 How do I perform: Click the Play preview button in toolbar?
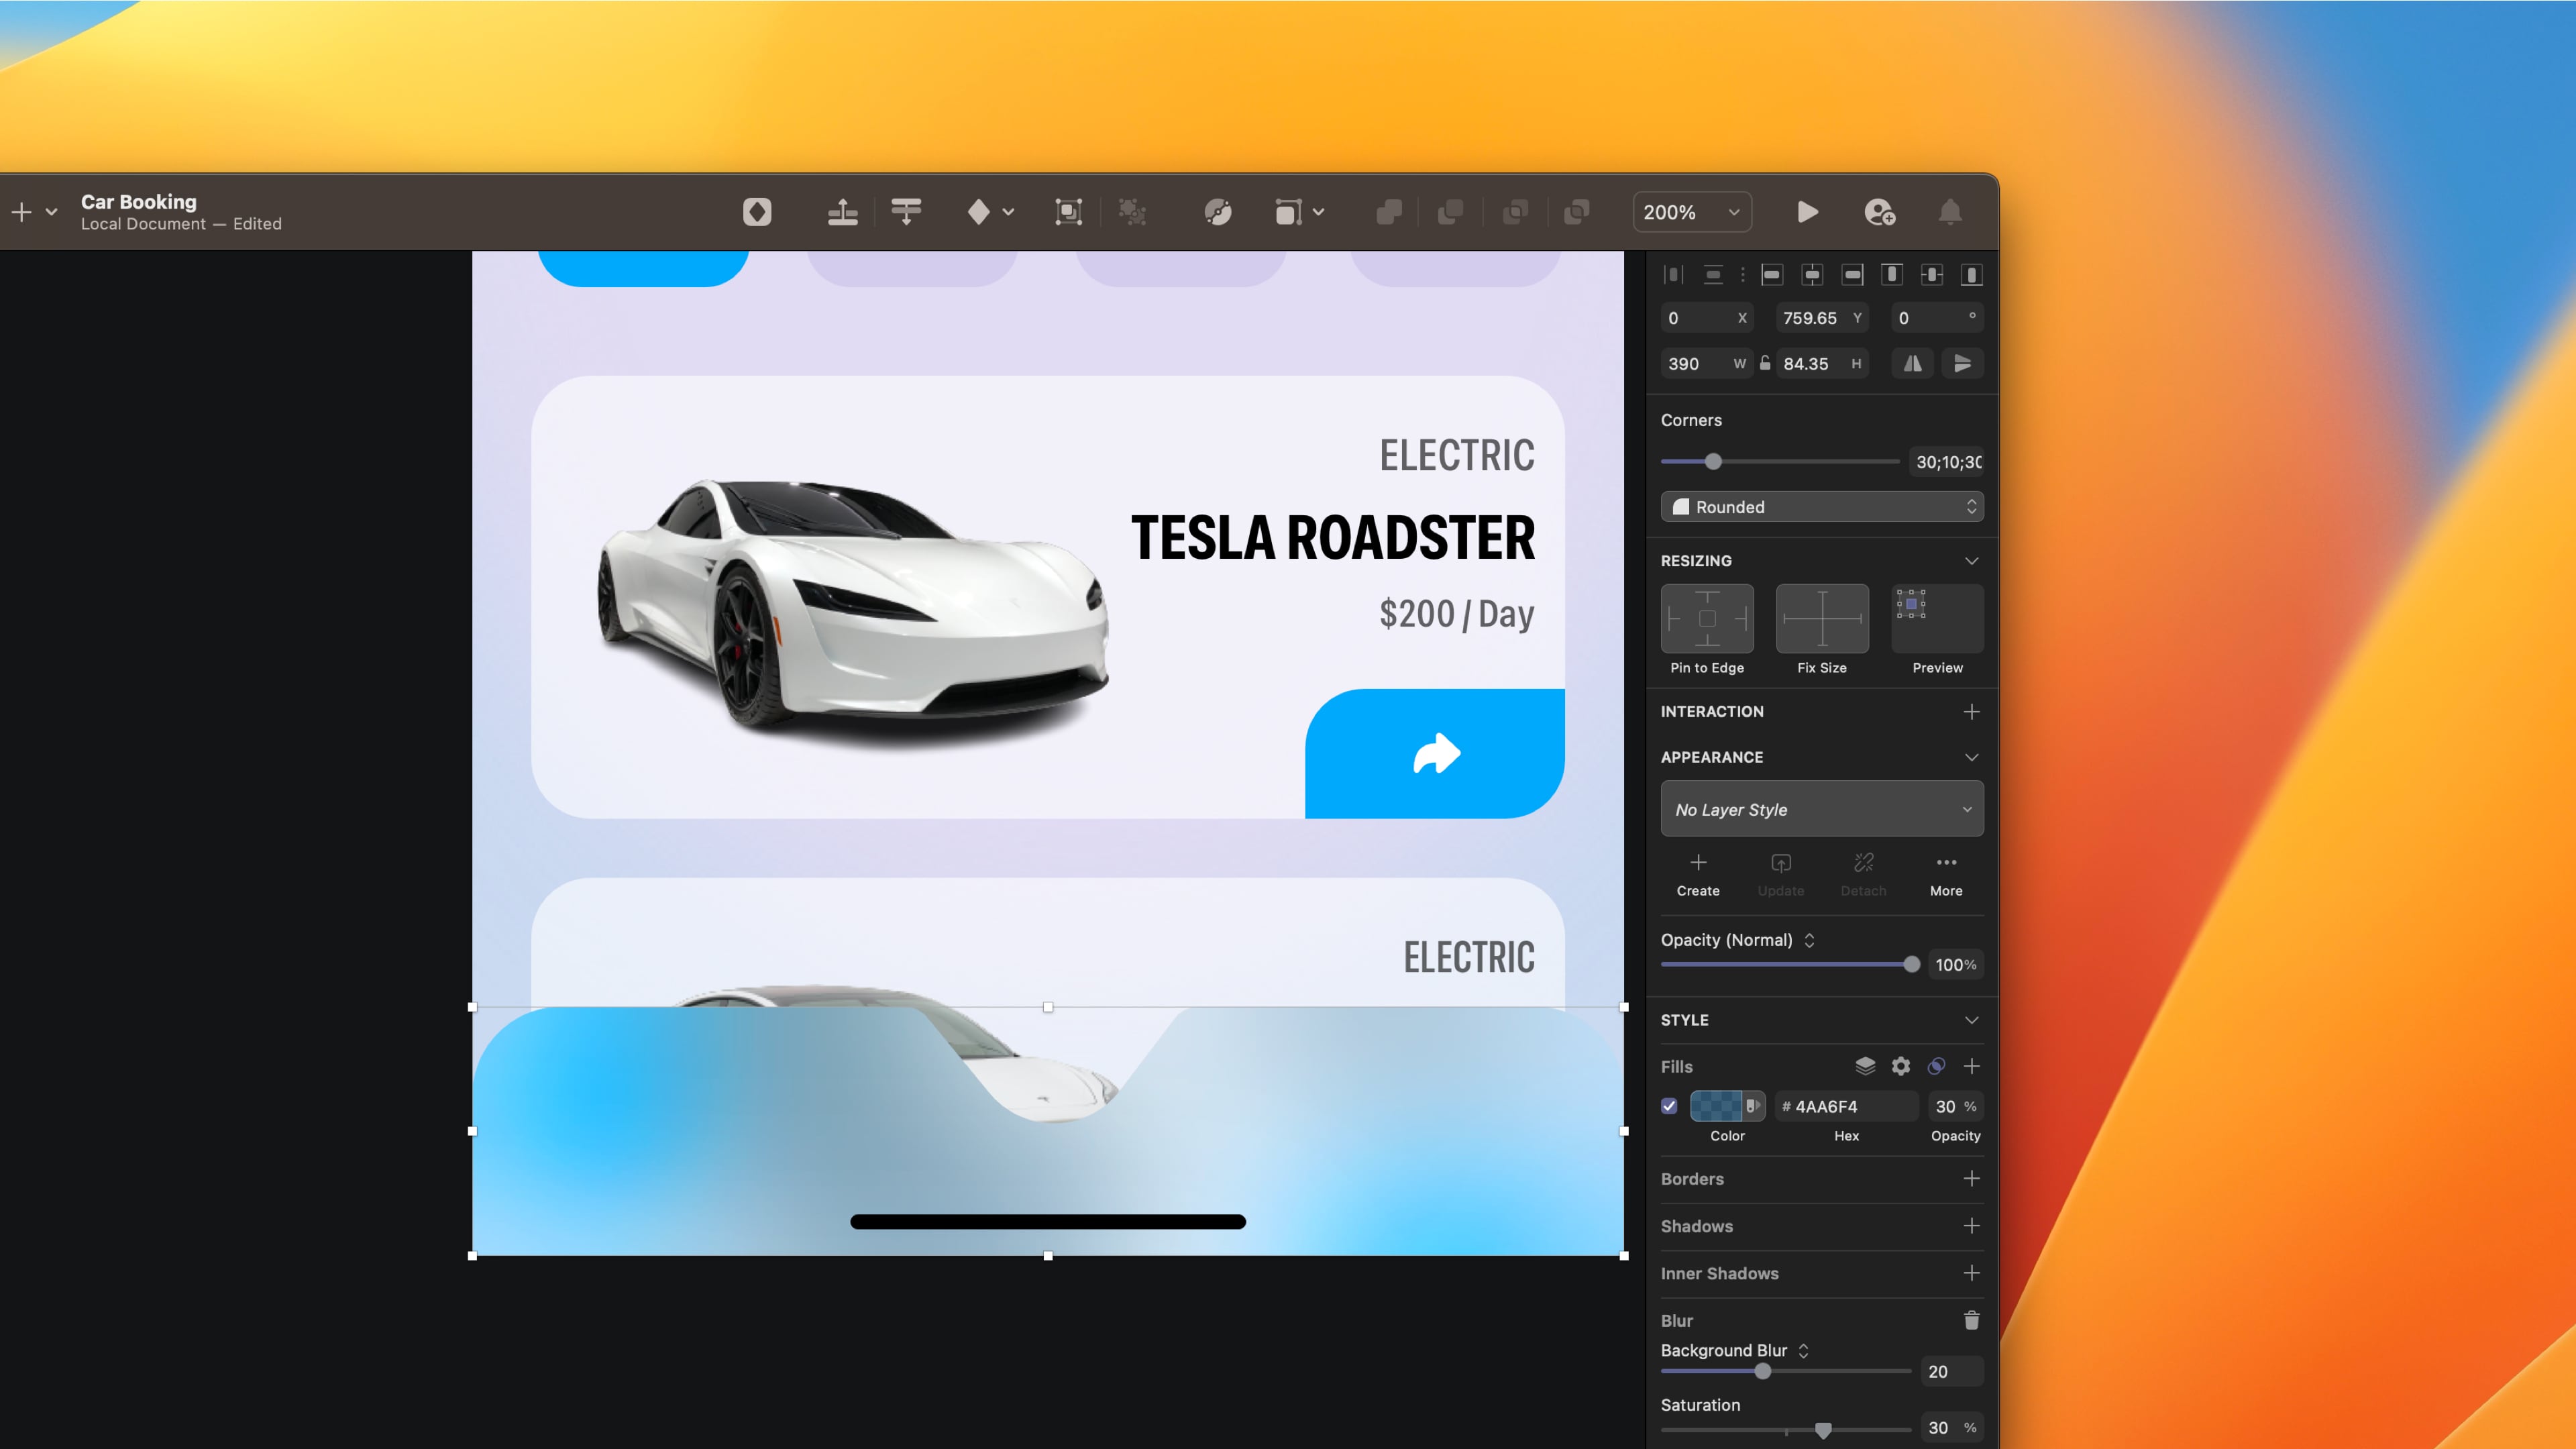pos(1807,212)
